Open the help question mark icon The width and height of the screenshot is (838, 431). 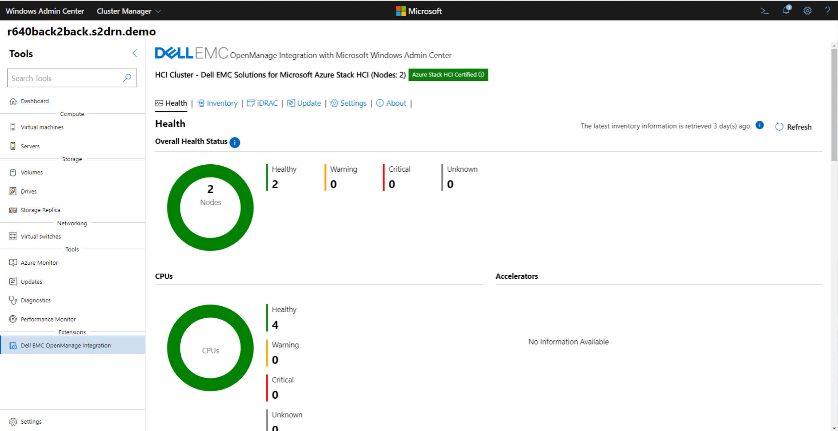click(827, 11)
